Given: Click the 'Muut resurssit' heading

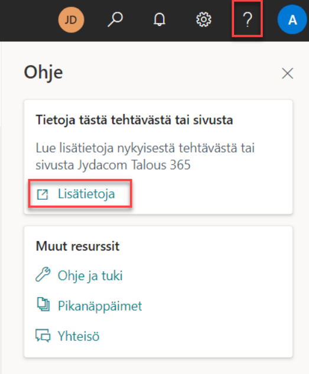Looking at the screenshot, I should click(77, 246).
